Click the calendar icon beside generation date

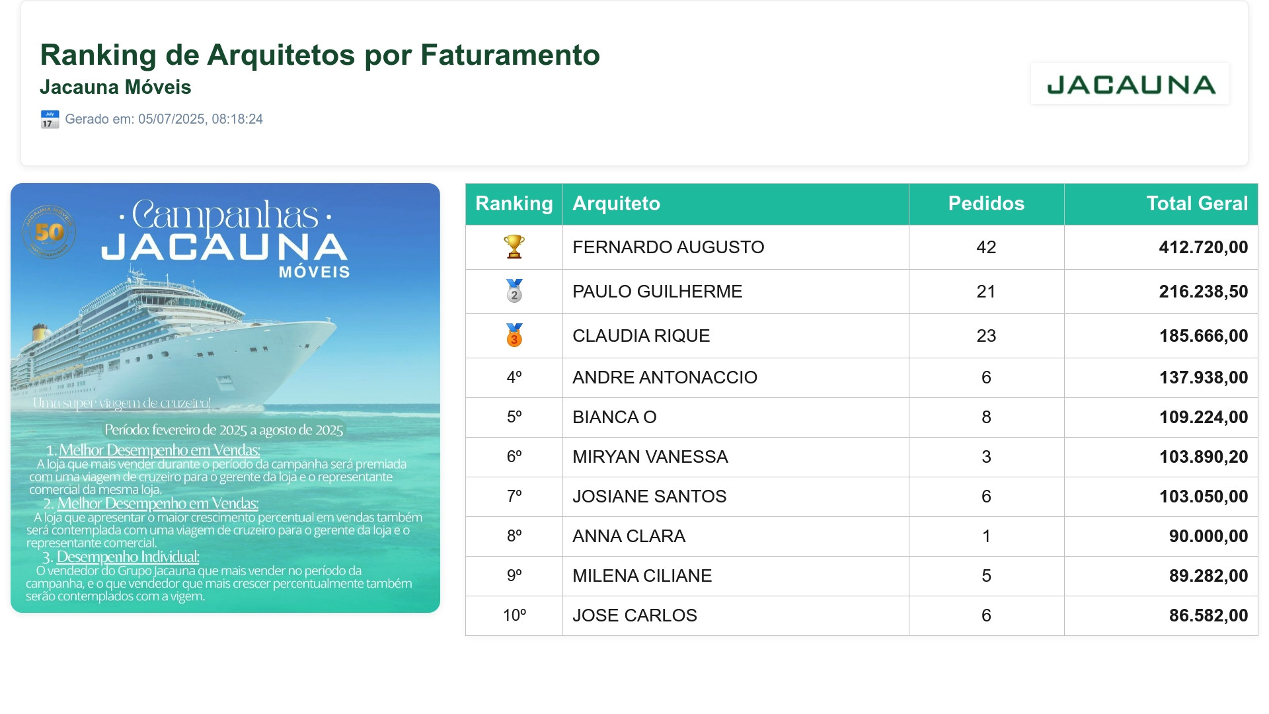(x=50, y=120)
